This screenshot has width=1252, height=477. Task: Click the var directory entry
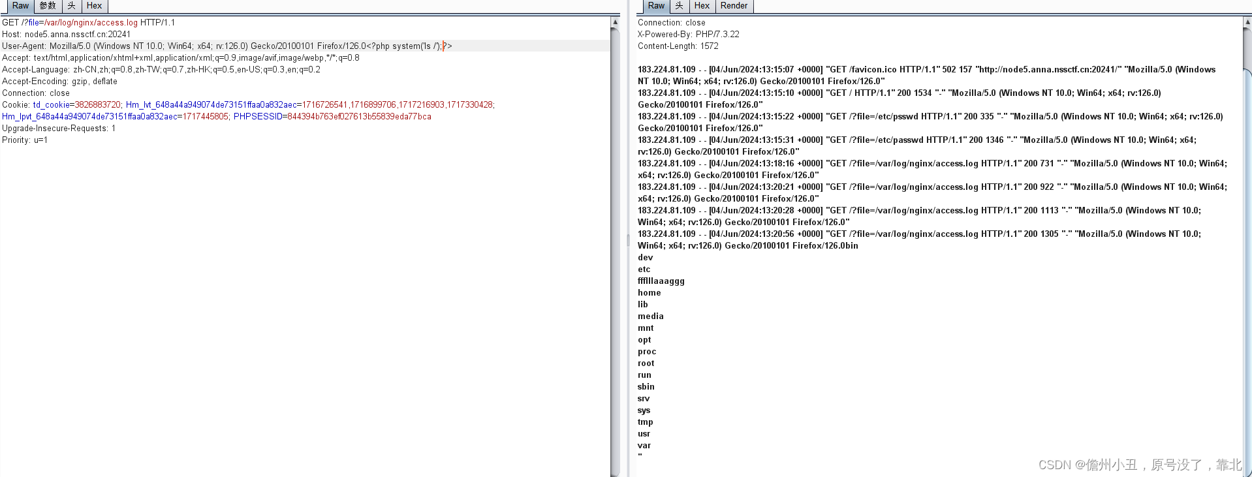644,445
